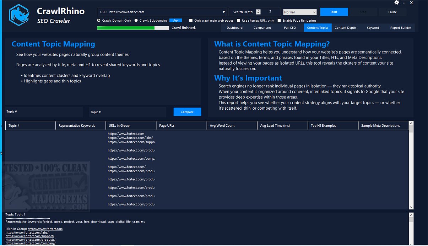Switch to the Dashboard tab

(234, 28)
